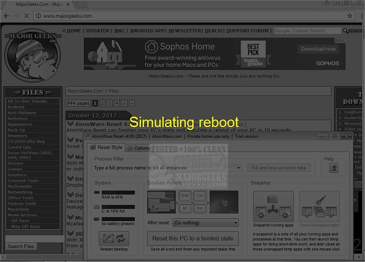Screen dimensions: 365x262
Task: Open the UPDATER menu link
Action: [98, 31]
